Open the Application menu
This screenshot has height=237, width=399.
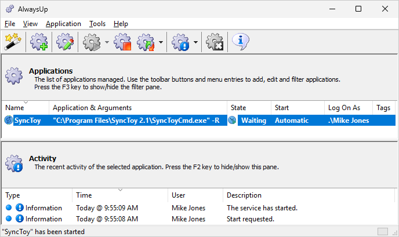pos(63,24)
